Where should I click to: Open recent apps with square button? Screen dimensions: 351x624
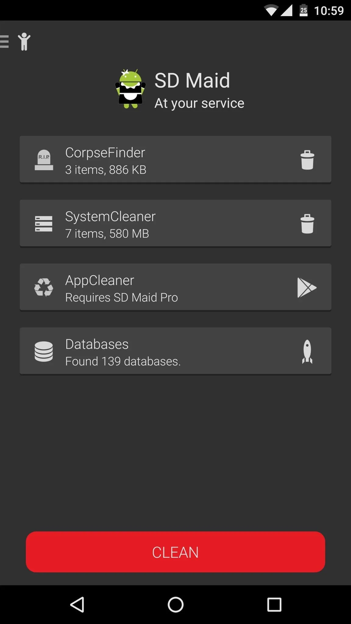pyautogui.click(x=274, y=604)
